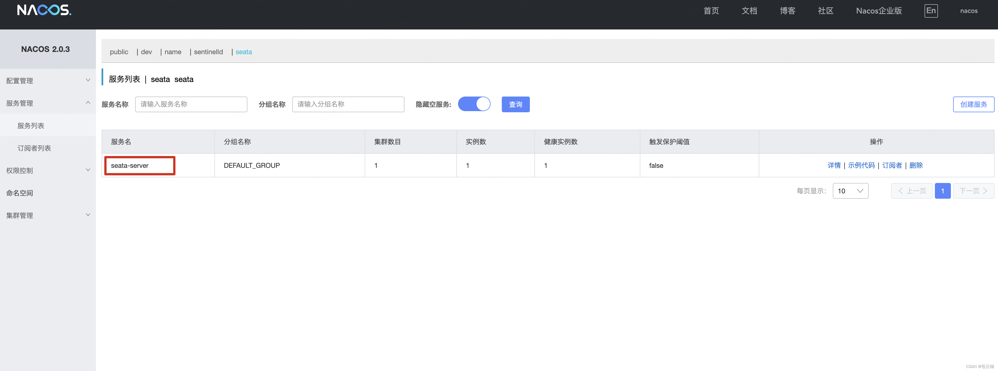This screenshot has width=998, height=371.
Task: Open the 文档 nav link
Action: pyautogui.click(x=749, y=11)
